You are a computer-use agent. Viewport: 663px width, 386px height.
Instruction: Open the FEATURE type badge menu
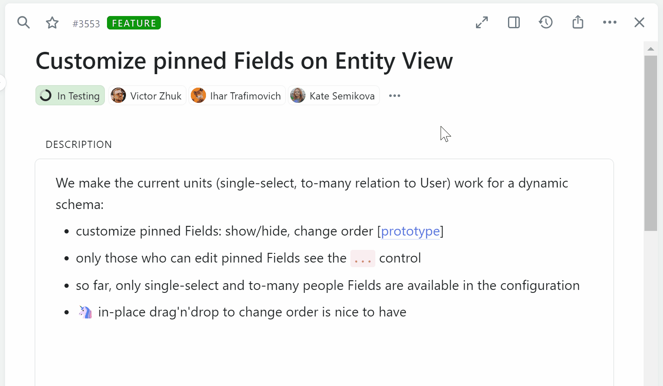tap(134, 23)
